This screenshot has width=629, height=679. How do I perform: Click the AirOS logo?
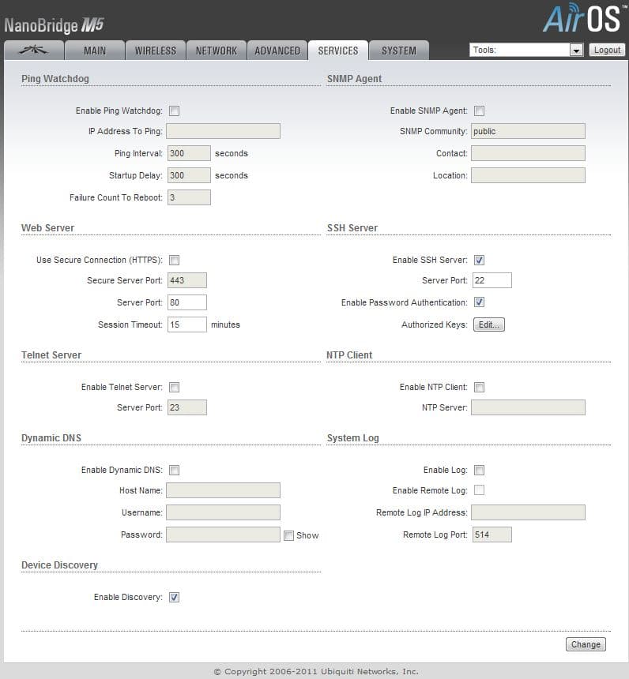[582, 17]
